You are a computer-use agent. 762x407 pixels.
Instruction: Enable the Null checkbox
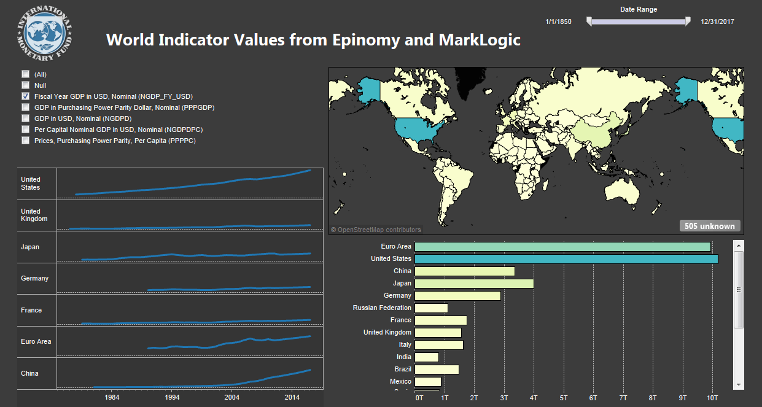26,85
